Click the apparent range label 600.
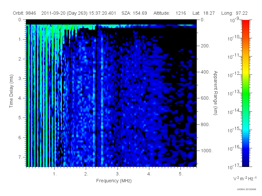Viewport: 262px width, 196px height. (x=205, y=98)
